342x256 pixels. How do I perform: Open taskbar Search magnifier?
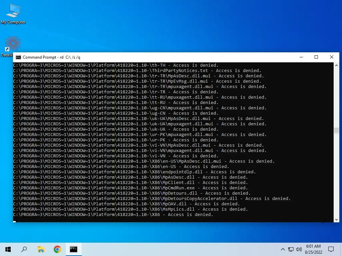tap(24, 249)
